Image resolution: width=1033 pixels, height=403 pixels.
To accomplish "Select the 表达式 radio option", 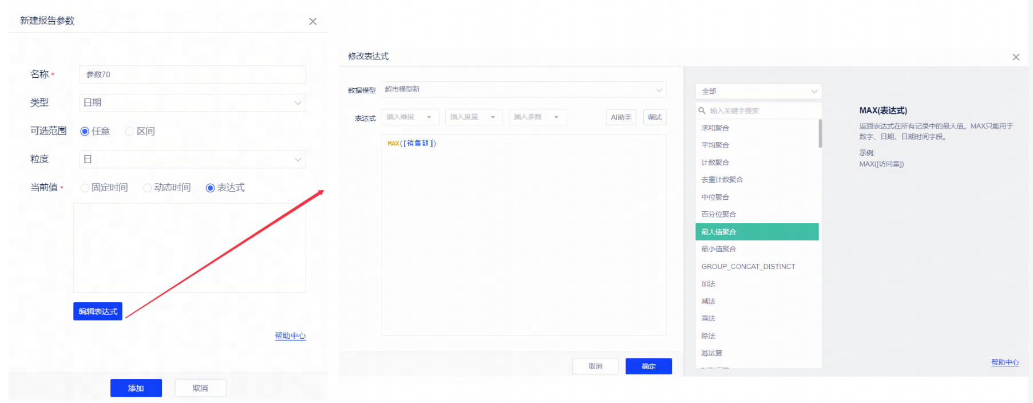I will click(210, 188).
